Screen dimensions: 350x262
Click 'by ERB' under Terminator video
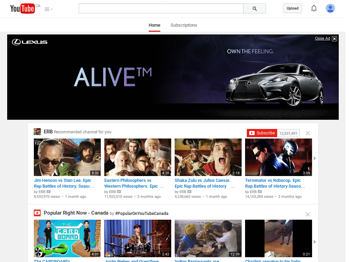(251, 192)
